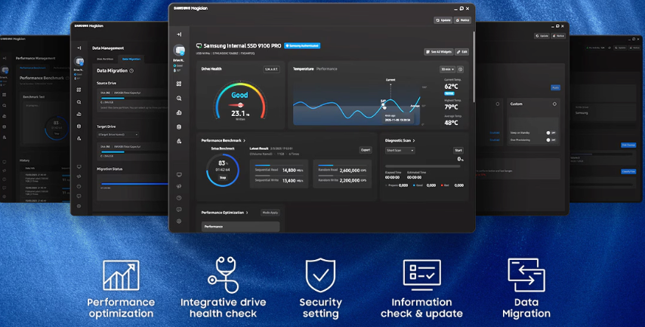645x327 pixels.
Task: Click the Setup Benchmark link
Action: 223,148
